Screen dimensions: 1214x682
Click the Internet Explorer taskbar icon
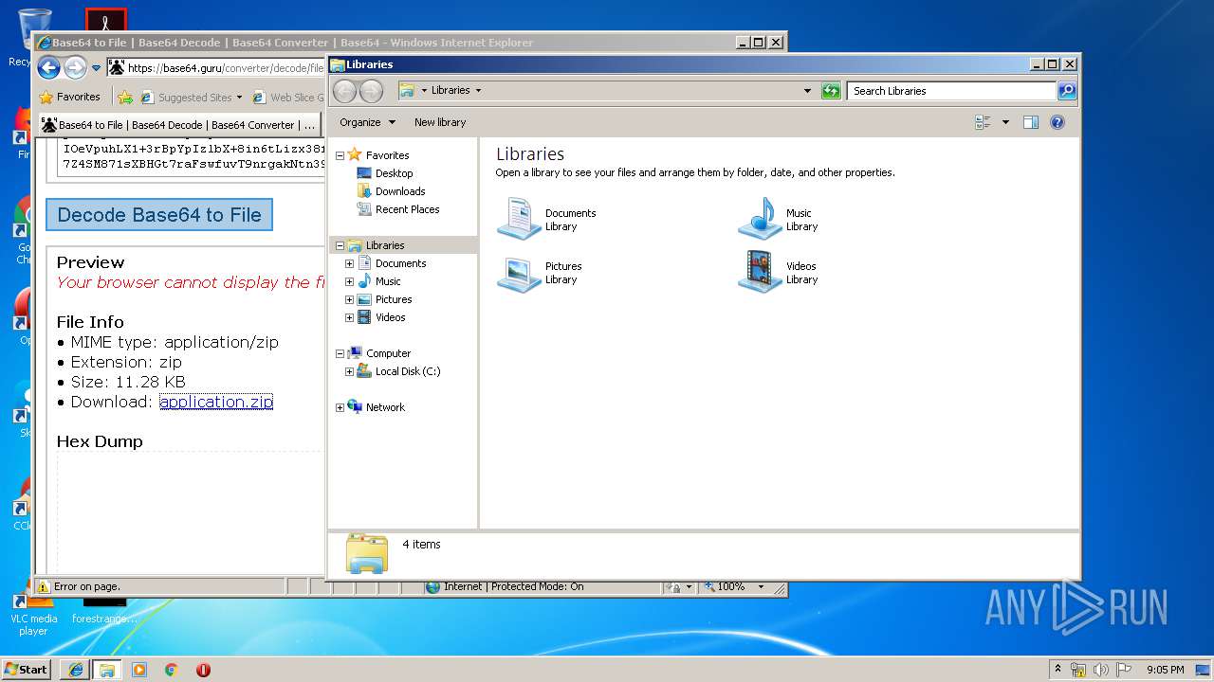pyautogui.click(x=75, y=670)
